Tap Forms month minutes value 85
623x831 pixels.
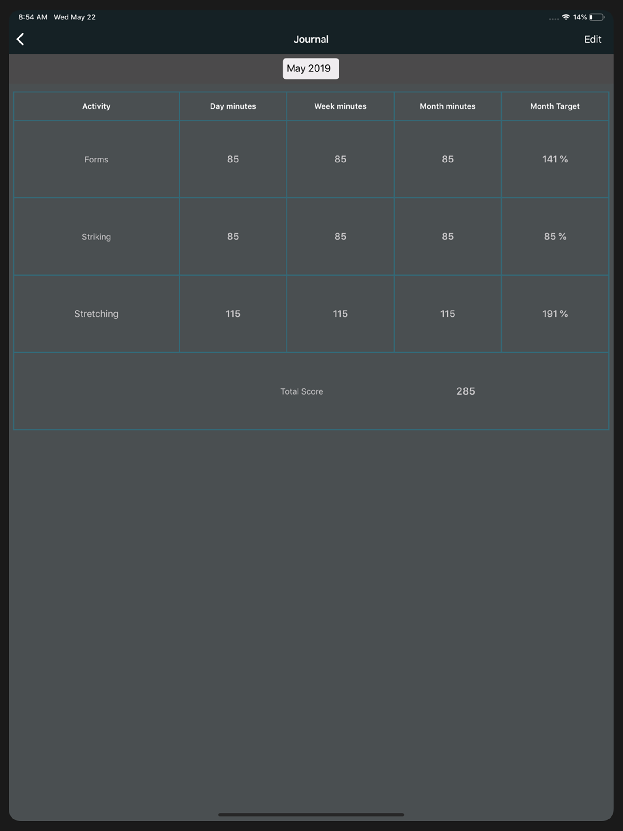click(x=447, y=159)
